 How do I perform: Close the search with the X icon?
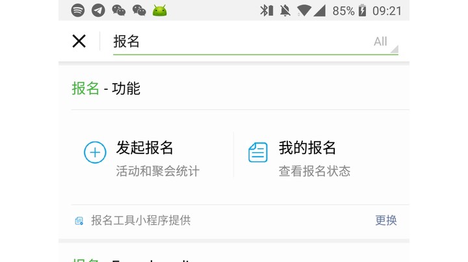click(79, 41)
